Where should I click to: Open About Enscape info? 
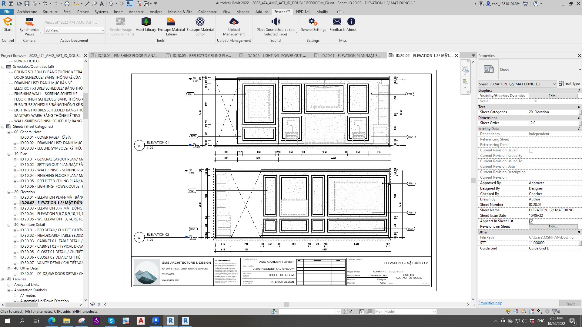pos(351,24)
